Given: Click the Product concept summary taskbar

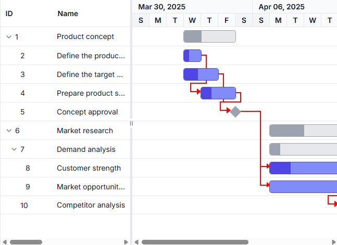Looking at the screenshot, I should click(209, 36).
